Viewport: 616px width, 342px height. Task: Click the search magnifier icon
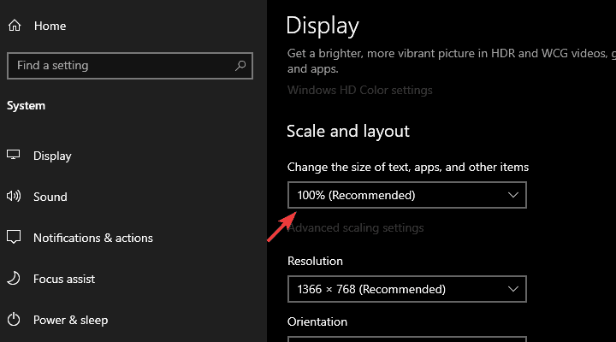pyautogui.click(x=240, y=66)
